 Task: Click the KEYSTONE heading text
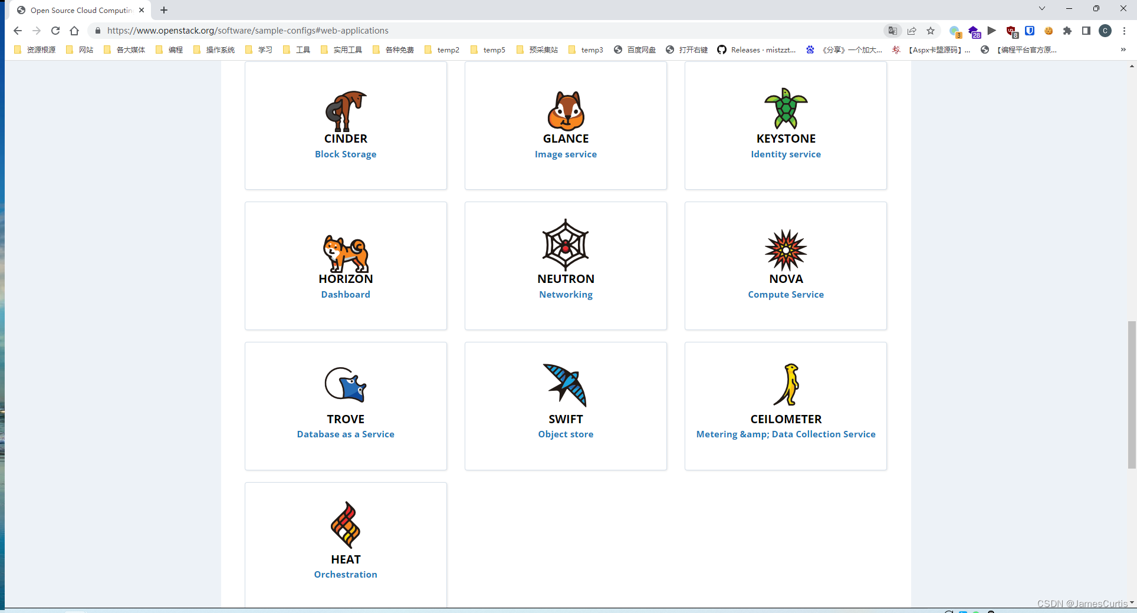pos(786,139)
